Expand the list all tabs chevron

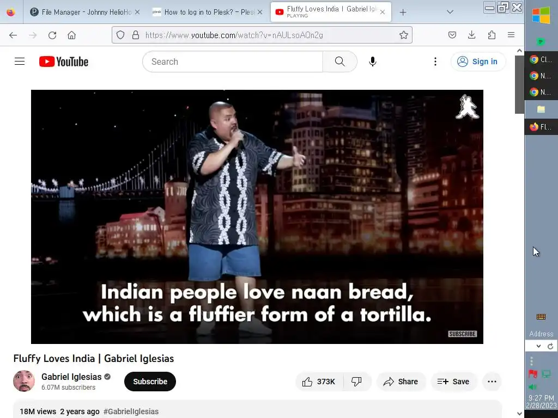pyautogui.click(x=450, y=12)
